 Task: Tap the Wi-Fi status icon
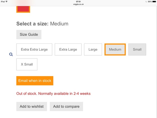[x=7, y=2]
